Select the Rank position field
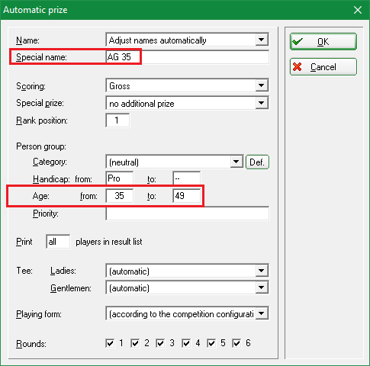Image resolution: width=370 pixels, height=366 pixels. (x=117, y=120)
